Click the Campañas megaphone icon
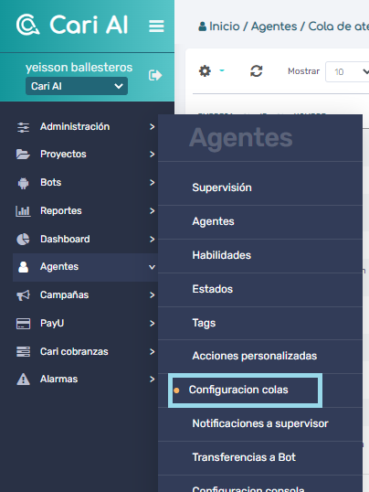This screenshot has width=369, height=492. pyautogui.click(x=23, y=295)
